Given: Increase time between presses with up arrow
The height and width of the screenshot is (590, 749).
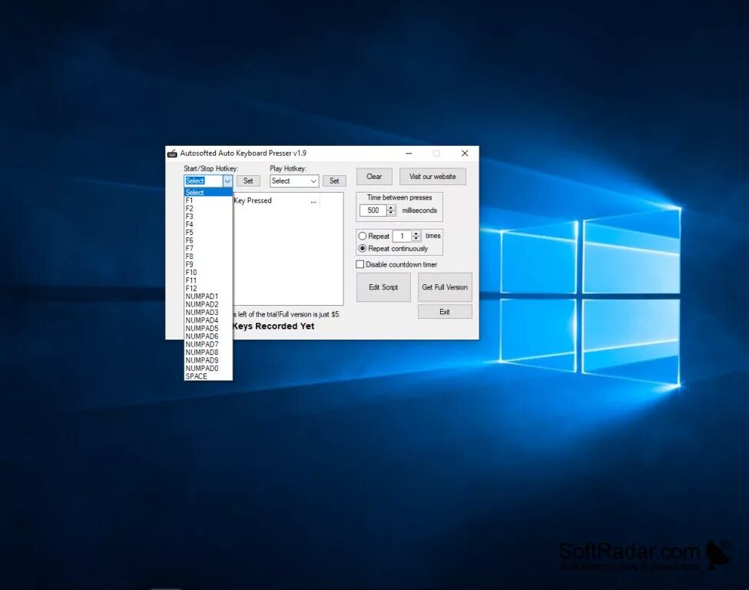Looking at the screenshot, I should [391, 207].
